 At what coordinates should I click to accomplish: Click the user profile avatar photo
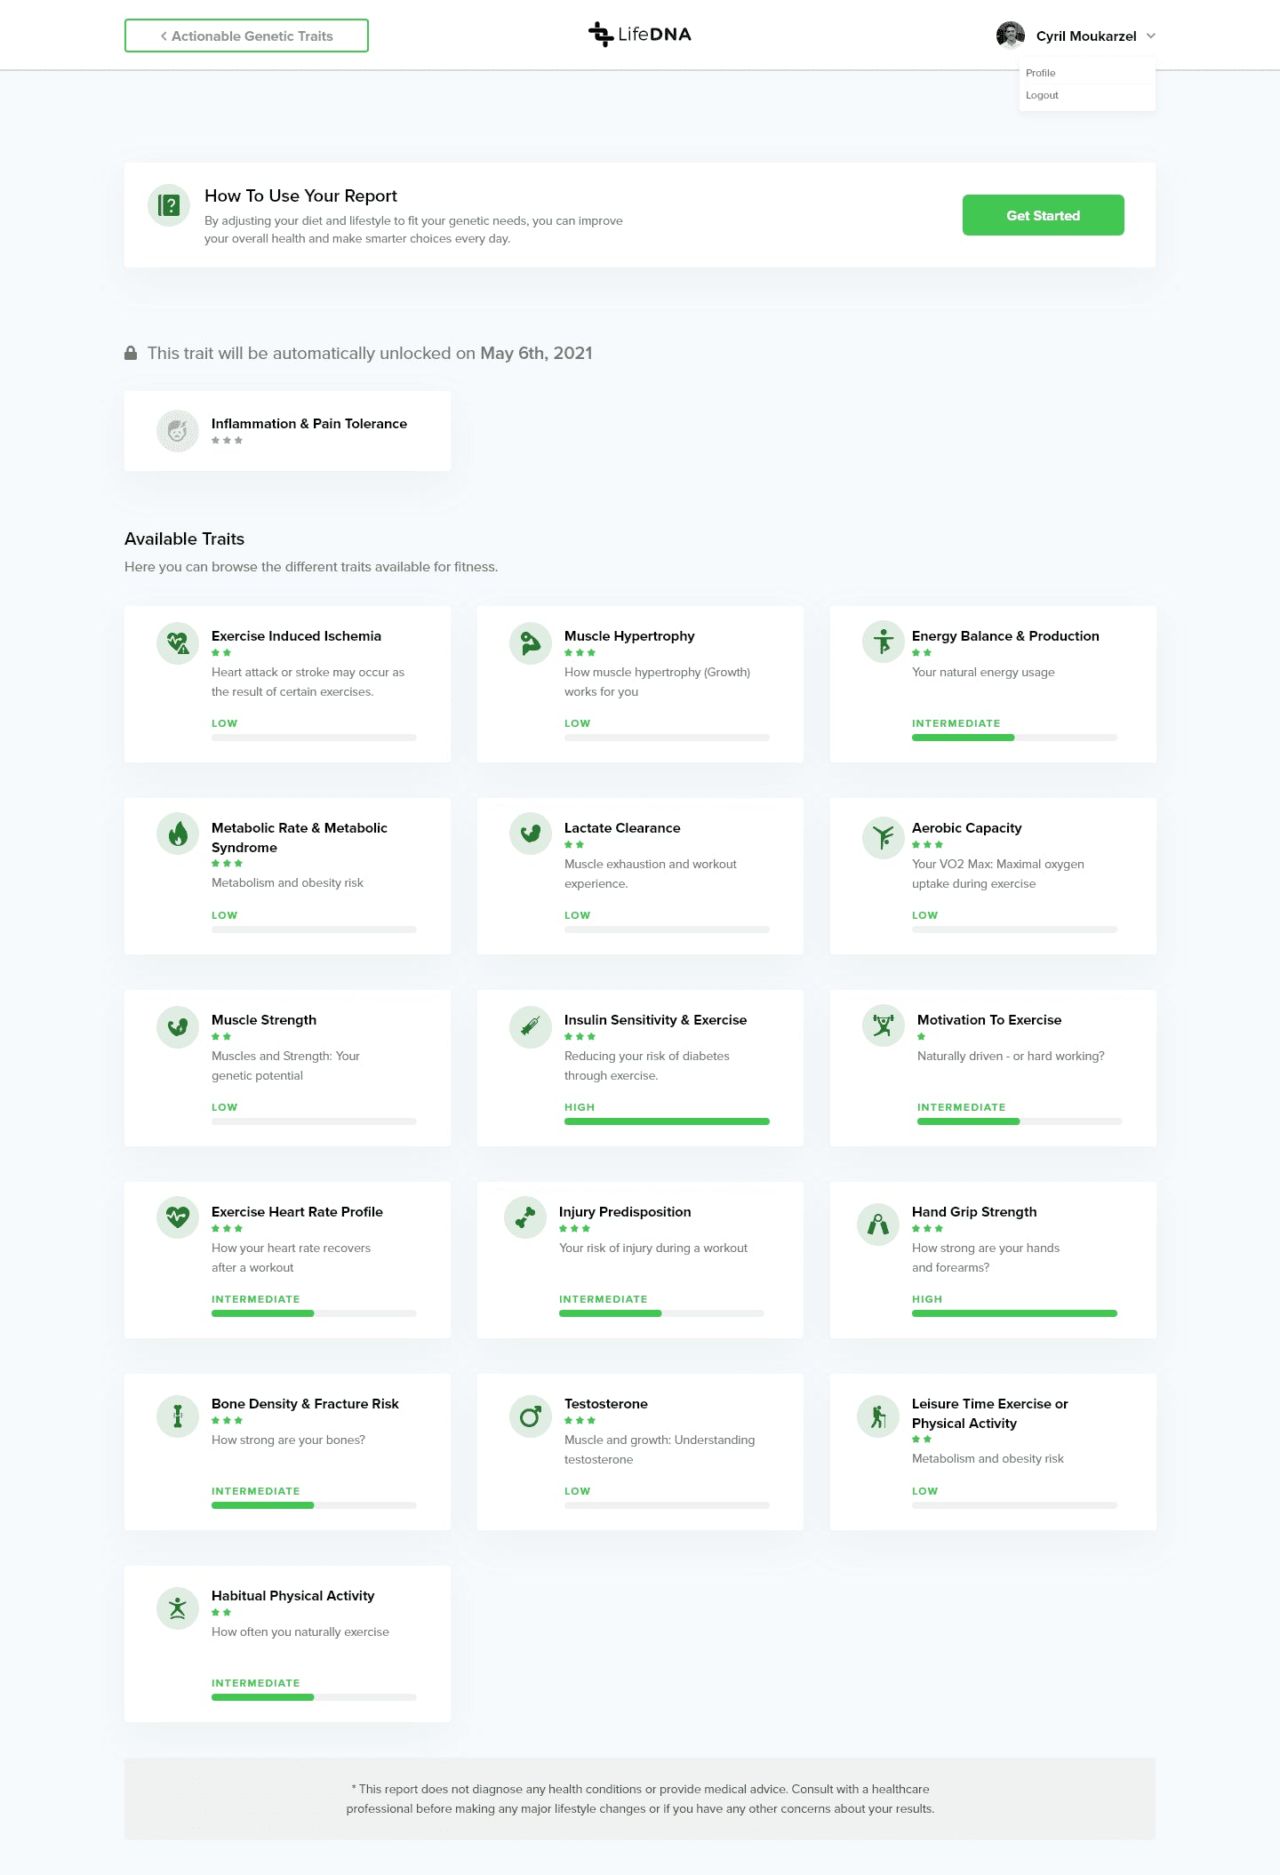point(1011,36)
